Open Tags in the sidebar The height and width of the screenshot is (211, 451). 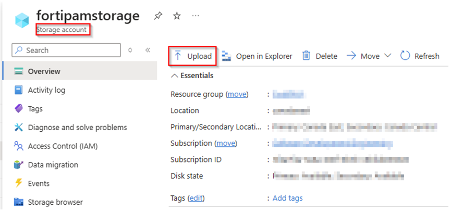[x=35, y=109]
